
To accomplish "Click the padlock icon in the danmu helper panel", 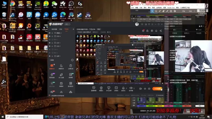I will click(x=200, y=26).
